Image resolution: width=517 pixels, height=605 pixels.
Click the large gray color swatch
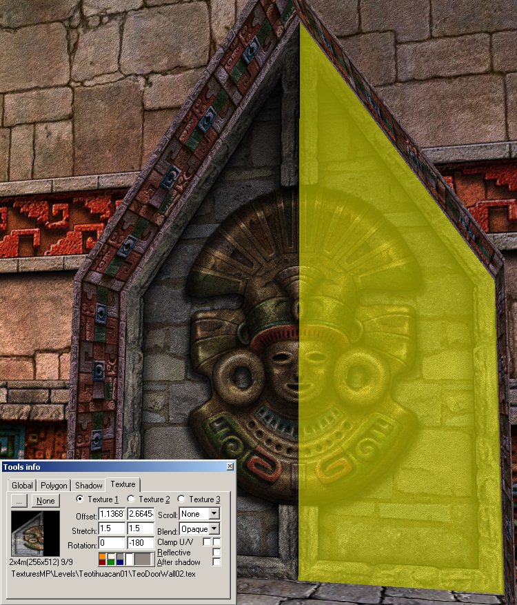[143, 559]
